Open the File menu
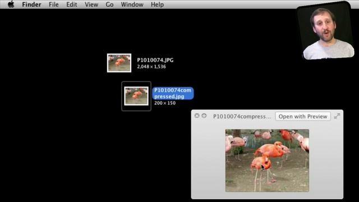The width and height of the screenshot is (359, 202). (x=54, y=4)
